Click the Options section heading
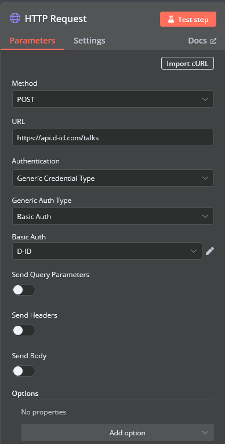The width and height of the screenshot is (225, 444). [25, 394]
